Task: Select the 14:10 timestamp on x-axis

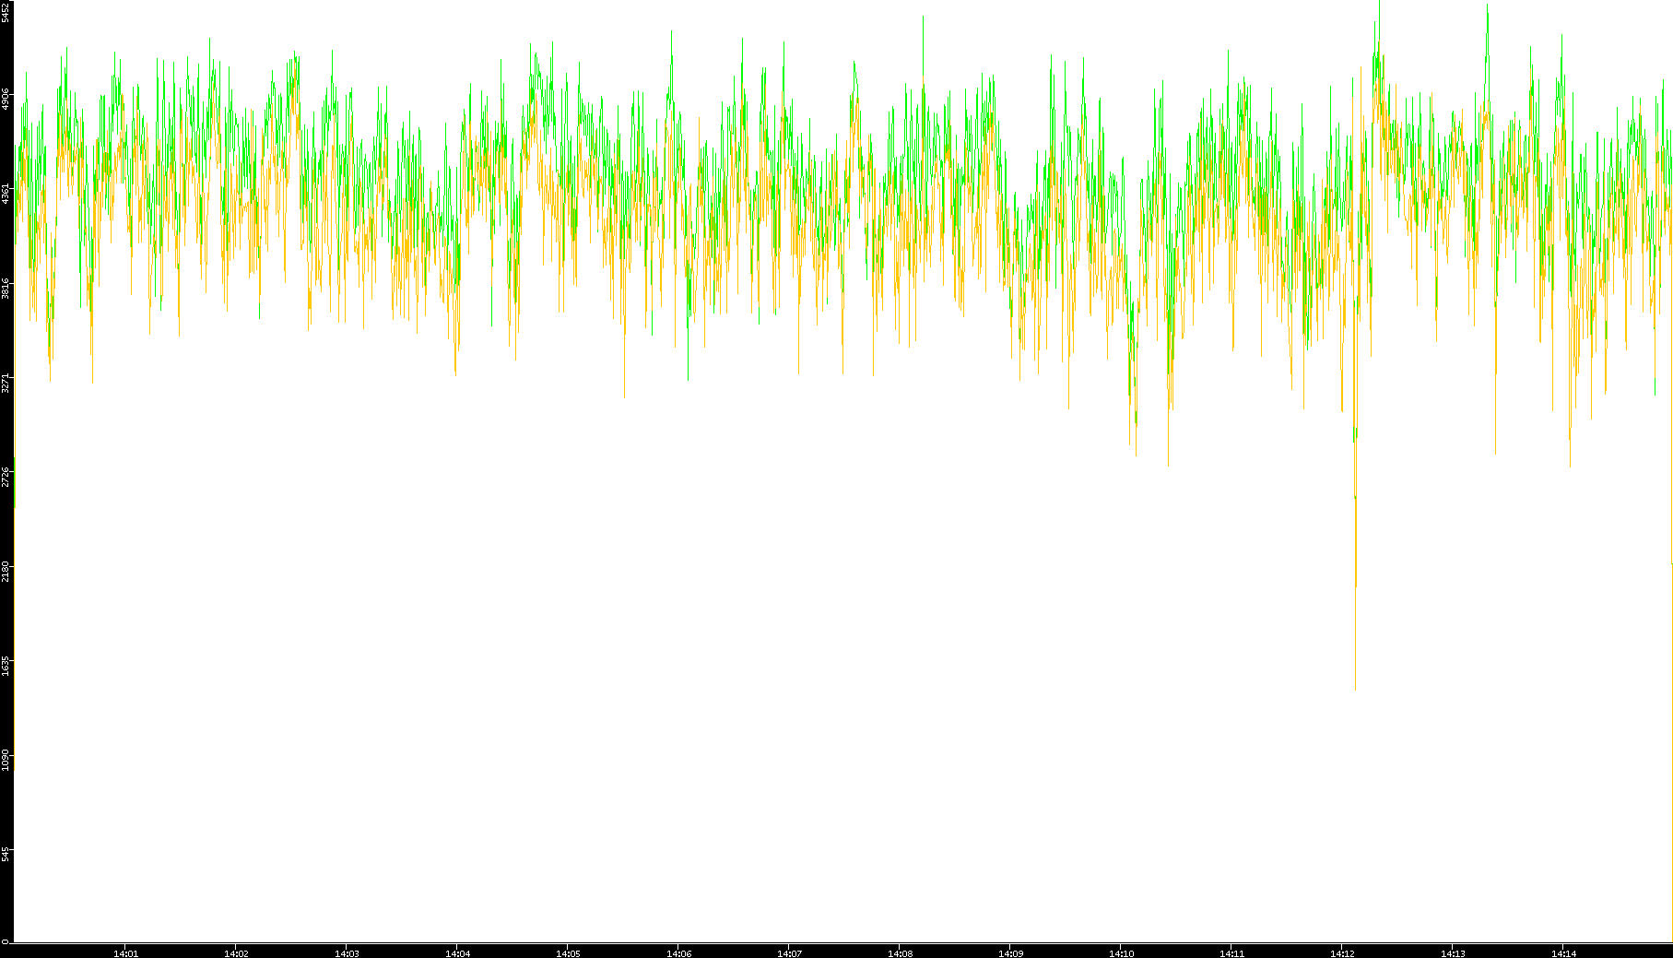Action: pyautogui.click(x=1121, y=952)
